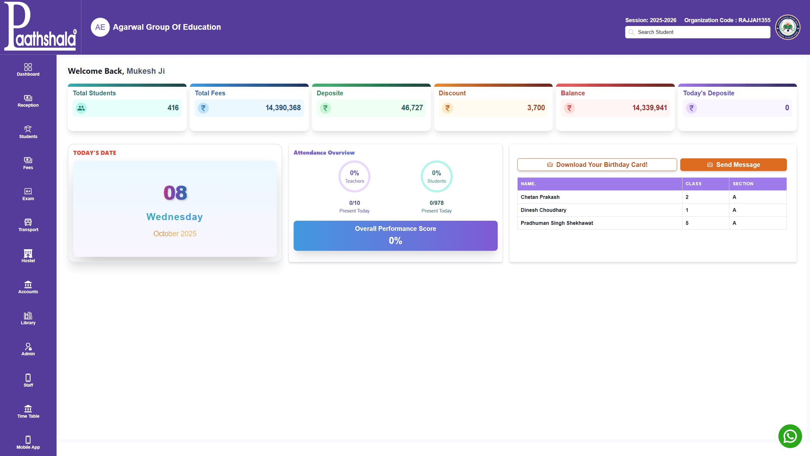Click Download Your Birthday Card button
The image size is (810, 456).
click(597, 165)
